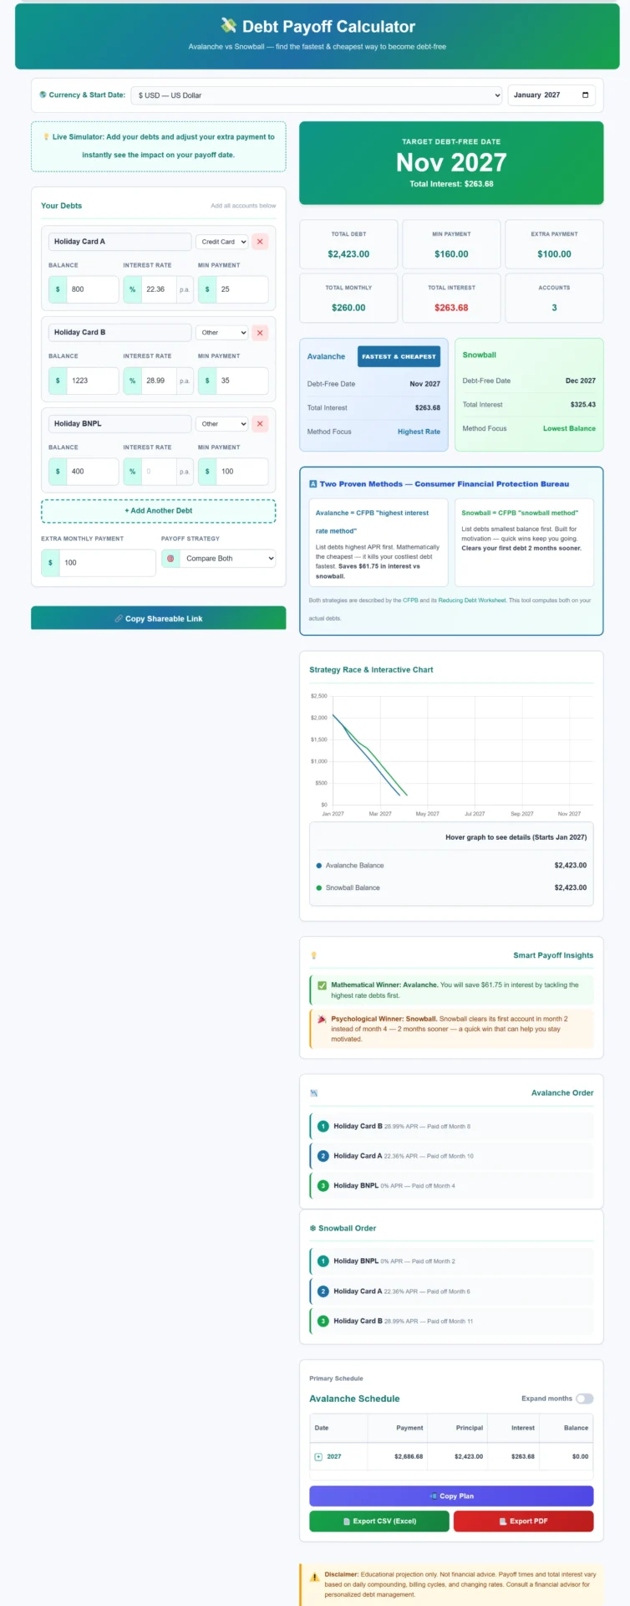The width and height of the screenshot is (630, 1606).
Task: Click badge 1 next to Holiday BNPL in Snowball Order
Action: (323, 1261)
